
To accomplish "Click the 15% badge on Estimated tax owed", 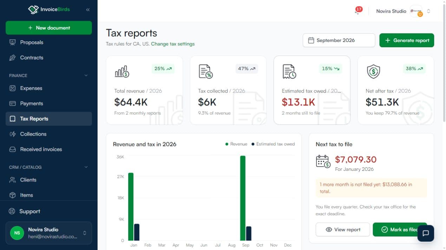I will click(331, 69).
